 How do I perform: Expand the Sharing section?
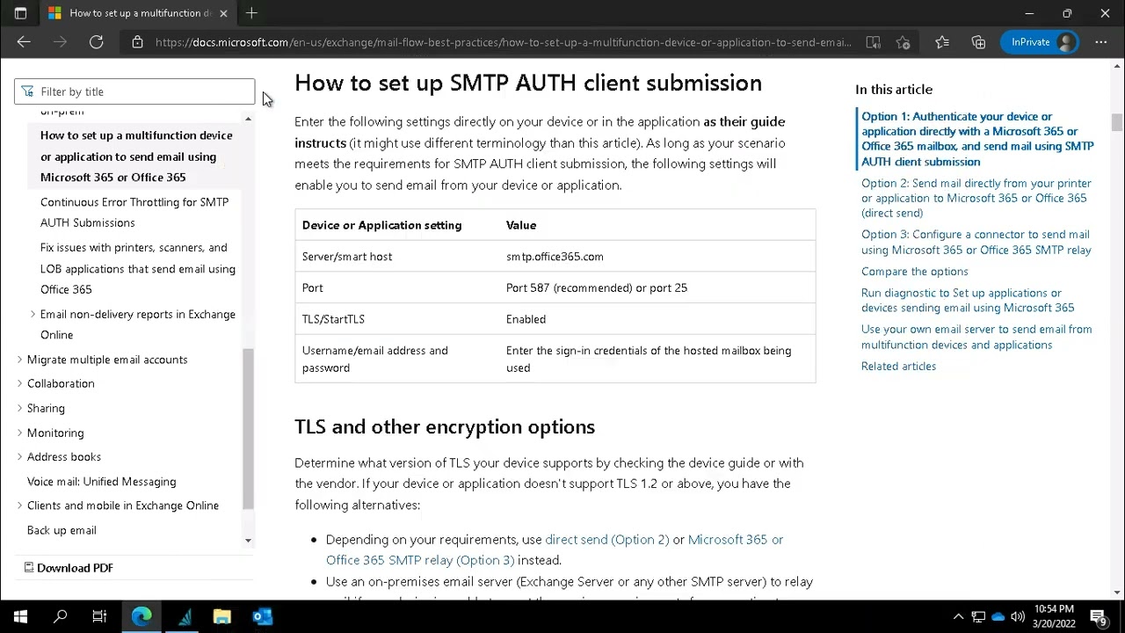(x=19, y=408)
